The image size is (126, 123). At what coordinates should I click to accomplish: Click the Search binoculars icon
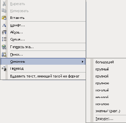point(4,55)
